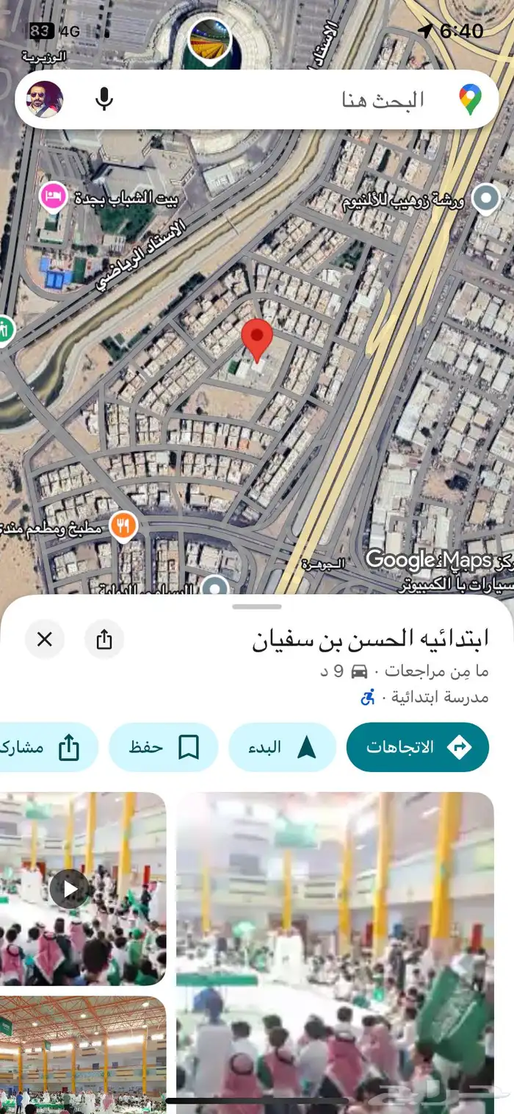Close the place details card
This screenshot has width=514, height=1114.
tap(45, 640)
